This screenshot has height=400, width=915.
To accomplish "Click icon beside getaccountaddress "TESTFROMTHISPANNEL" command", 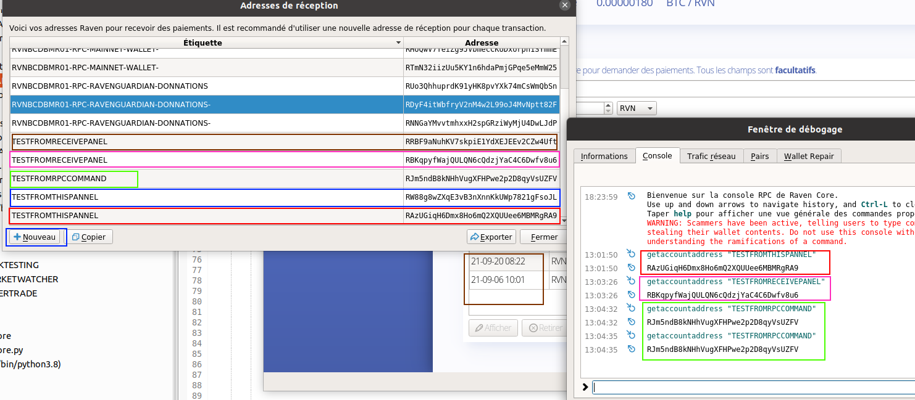I will pyautogui.click(x=631, y=253).
